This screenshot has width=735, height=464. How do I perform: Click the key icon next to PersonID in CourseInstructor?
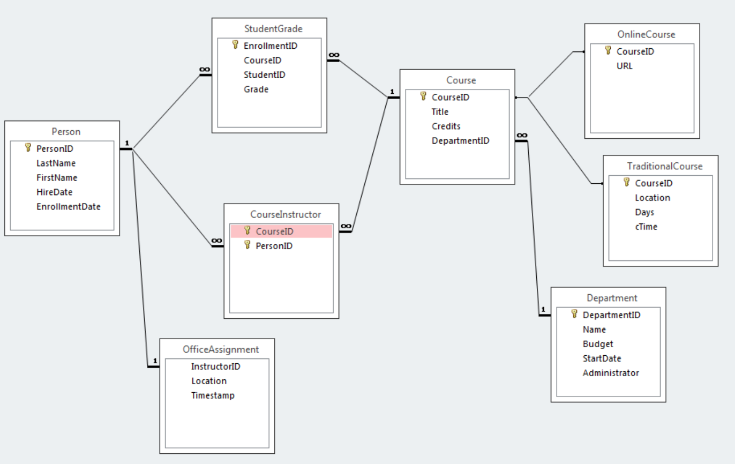[246, 245]
